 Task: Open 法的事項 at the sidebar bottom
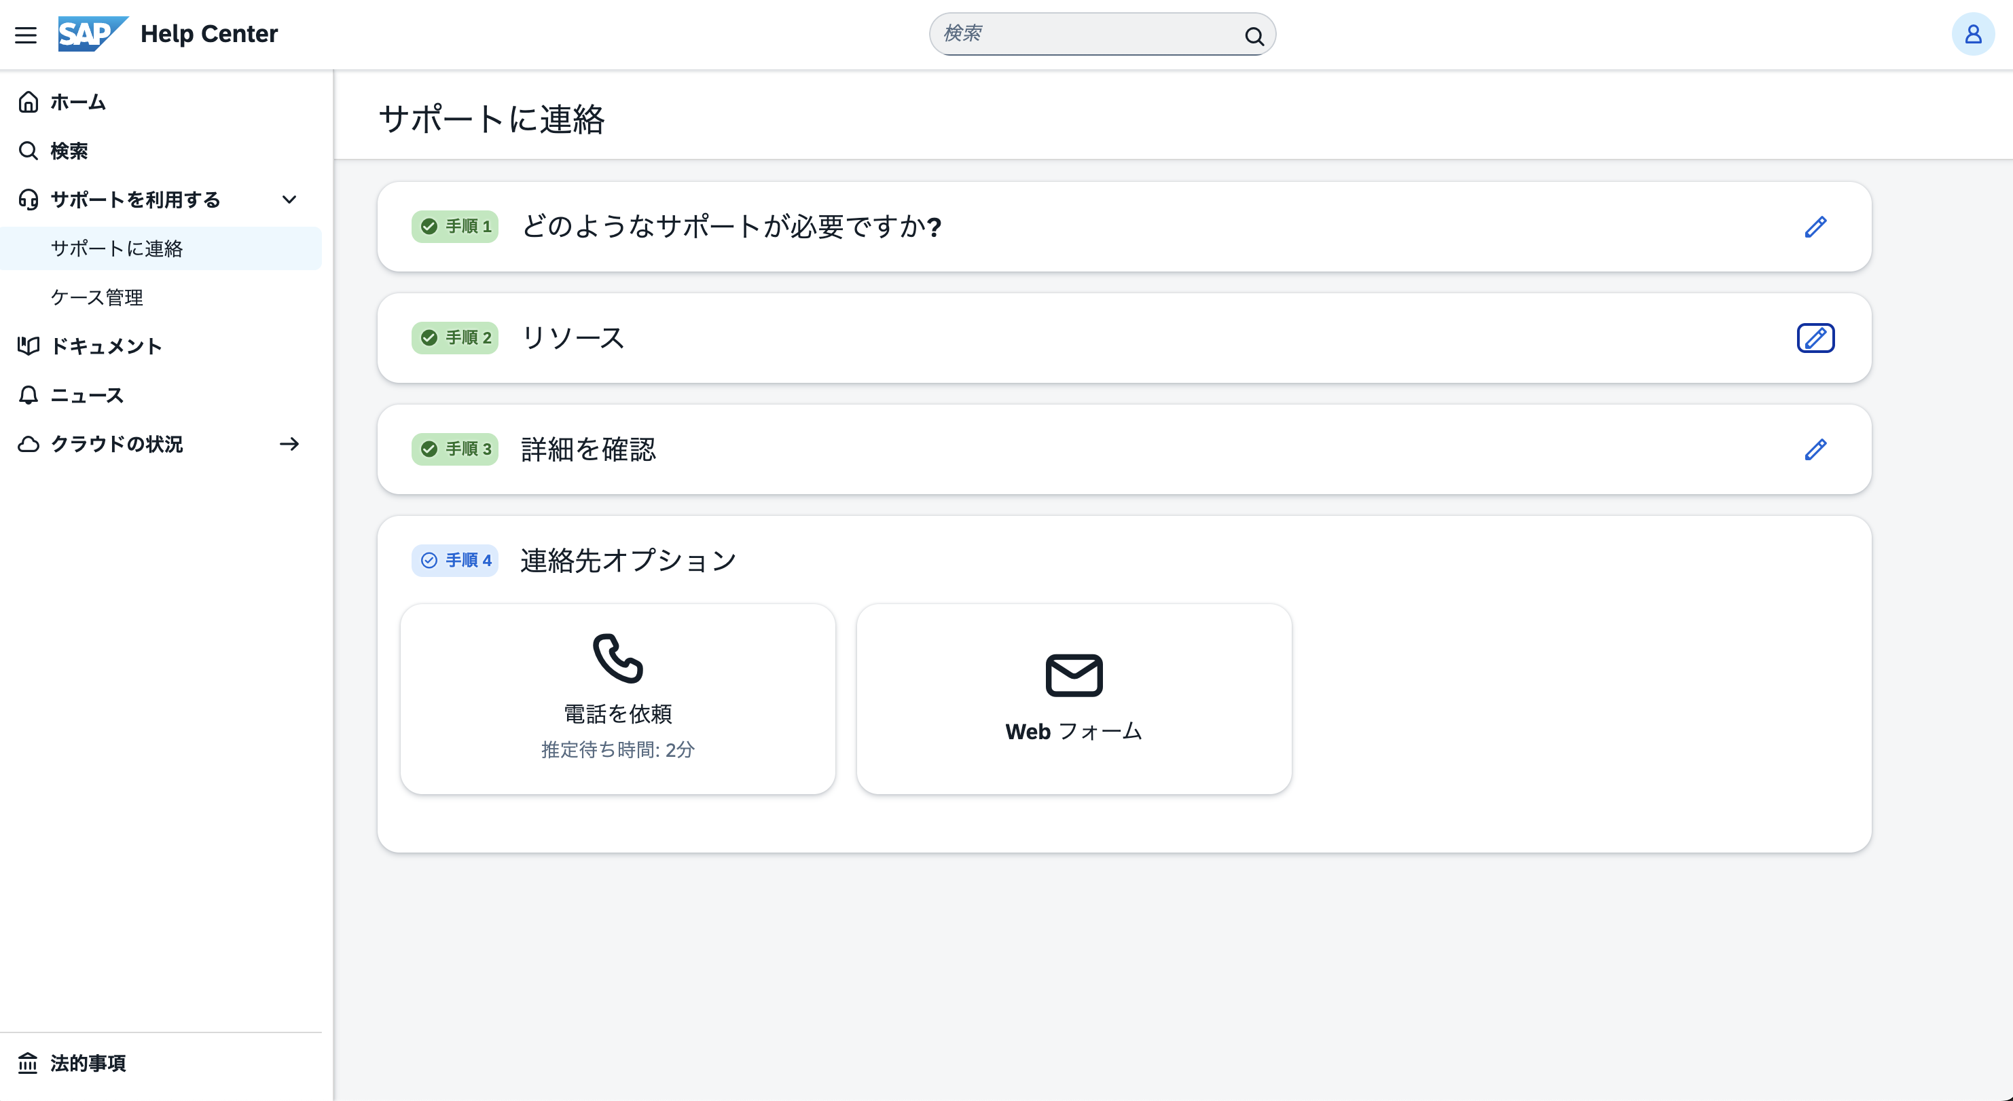[x=88, y=1063]
